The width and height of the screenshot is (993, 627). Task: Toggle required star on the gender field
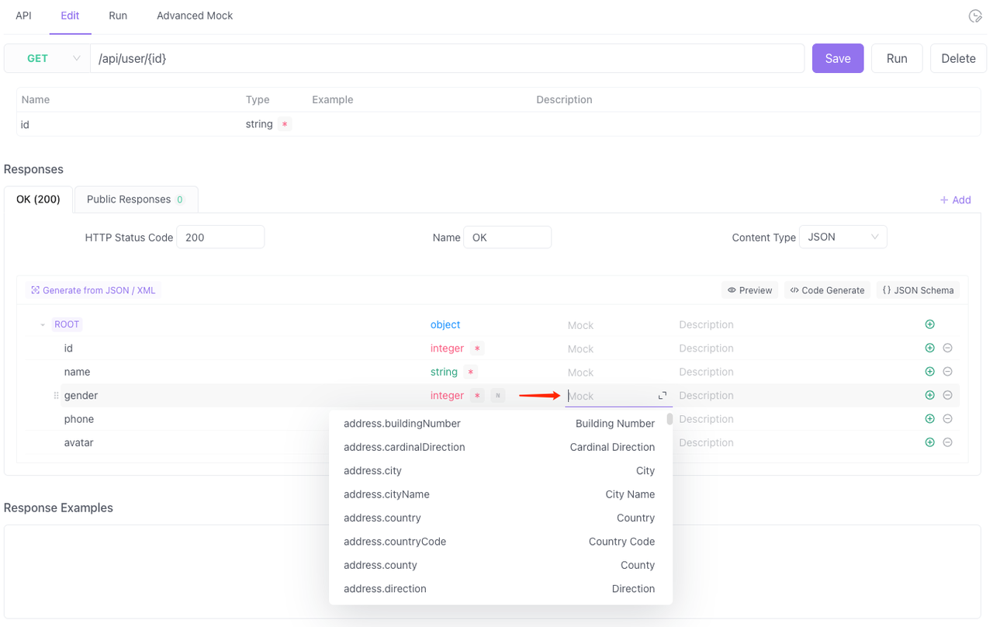[x=478, y=396]
